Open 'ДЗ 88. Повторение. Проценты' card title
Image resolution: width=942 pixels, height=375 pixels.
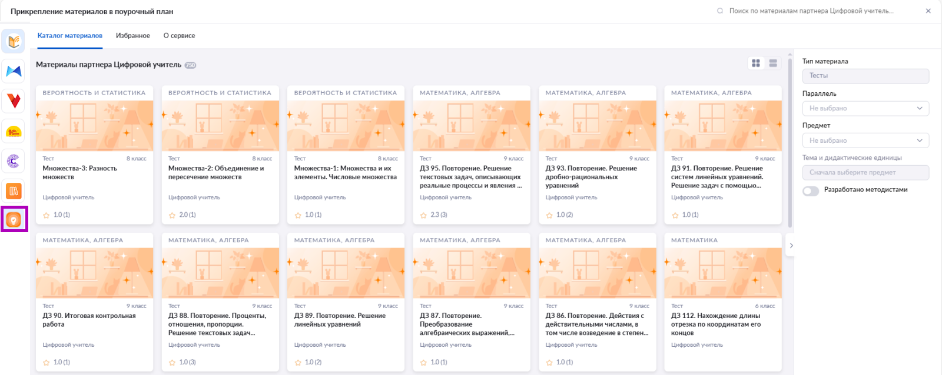217,324
